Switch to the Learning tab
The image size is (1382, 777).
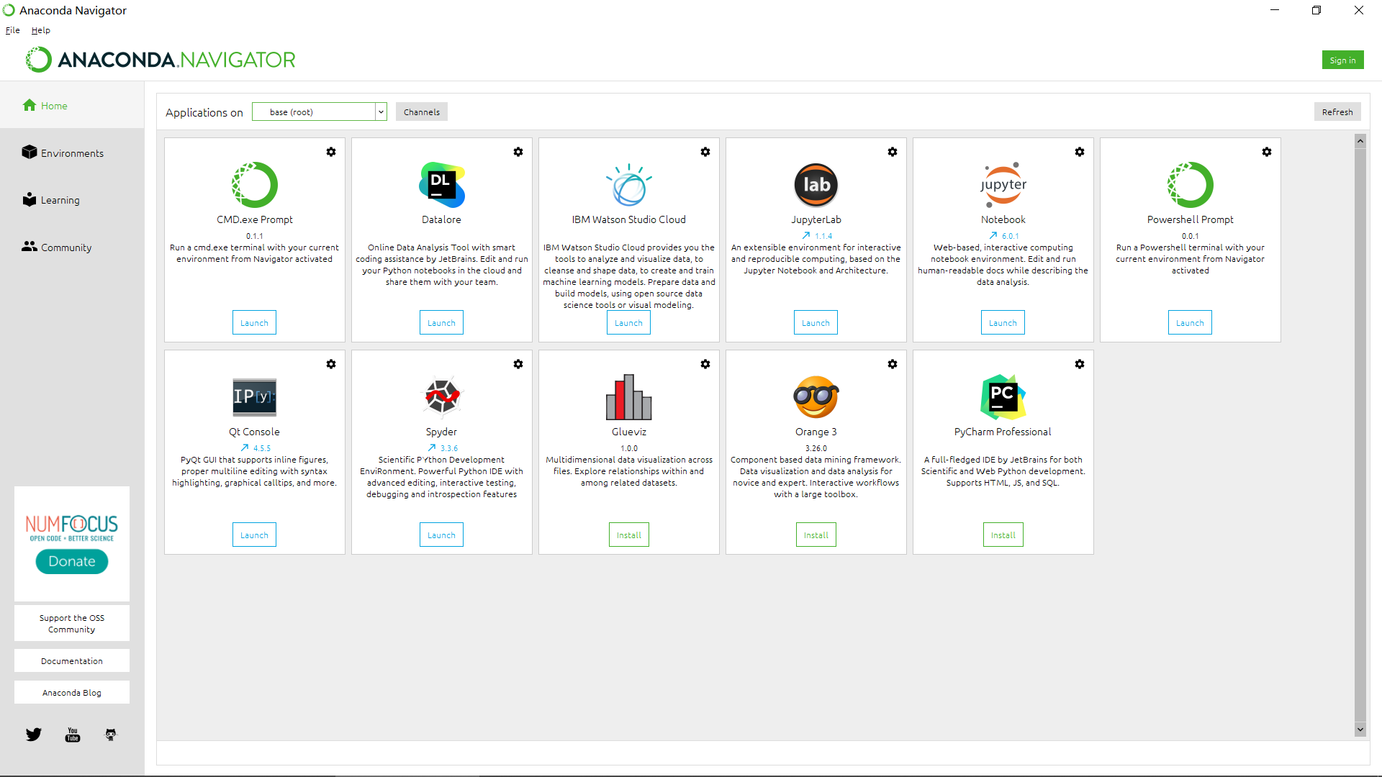pos(72,200)
